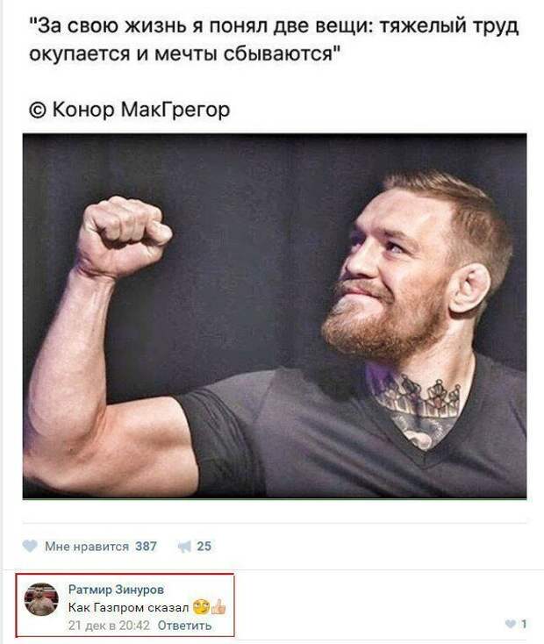Click the Конор МакГрегор attribution text

click(x=141, y=110)
